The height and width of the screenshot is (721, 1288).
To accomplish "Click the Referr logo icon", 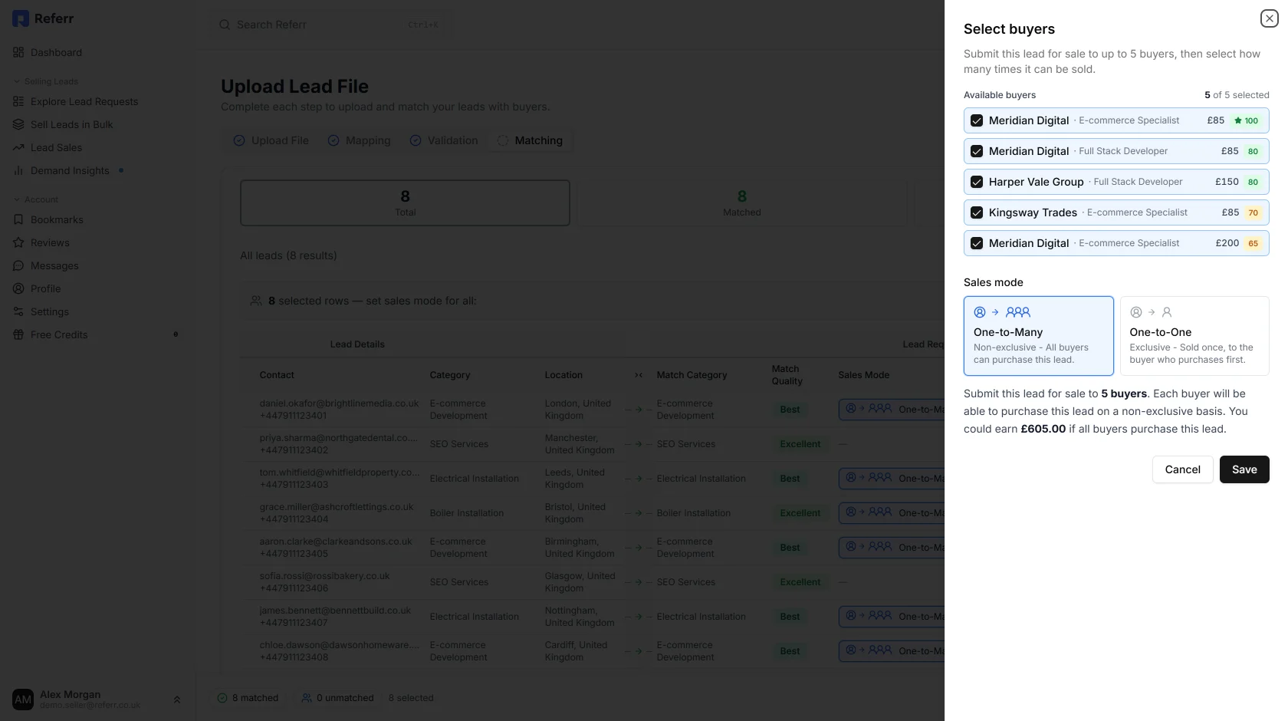I will click(21, 18).
